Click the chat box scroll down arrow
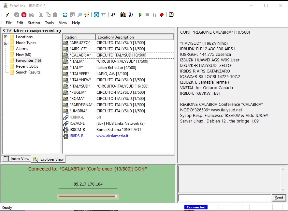Viewport: 288px width, 211px height. tap(283, 190)
